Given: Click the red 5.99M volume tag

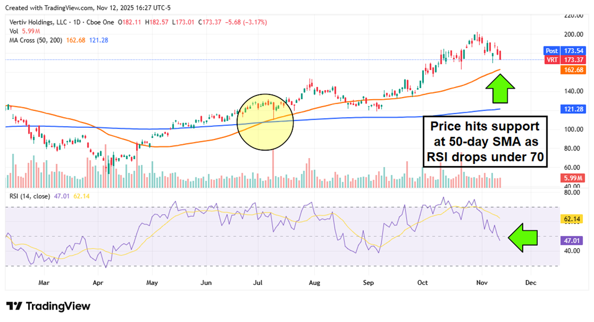Looking at the screenshot, I should click(x=572, y=178).
